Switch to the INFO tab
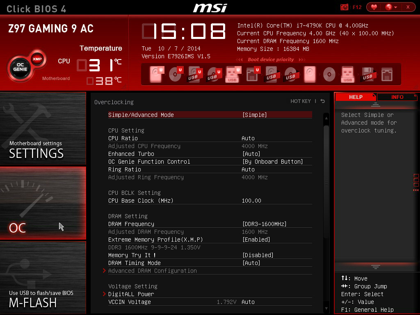This screenshot has height=315, width=420. click(397, 97)
